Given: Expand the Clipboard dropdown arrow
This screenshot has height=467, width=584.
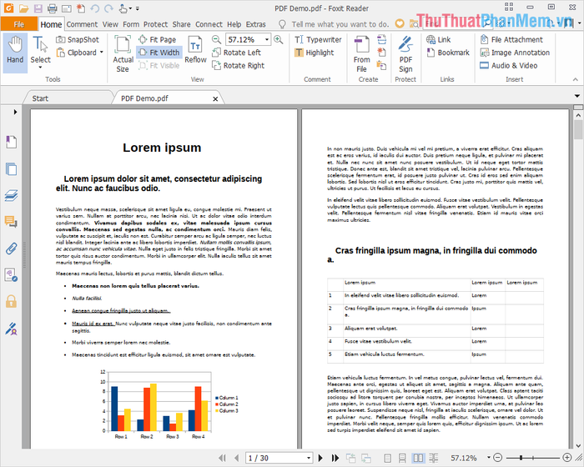Looking at the screenshot, I should pyautogui.click(x=101, y=53).
